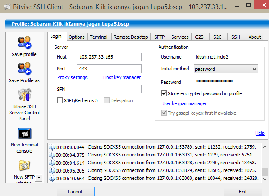Click the log scrollbar down arrow
This screenshot has height=196, width=269.
pos(265,179)
